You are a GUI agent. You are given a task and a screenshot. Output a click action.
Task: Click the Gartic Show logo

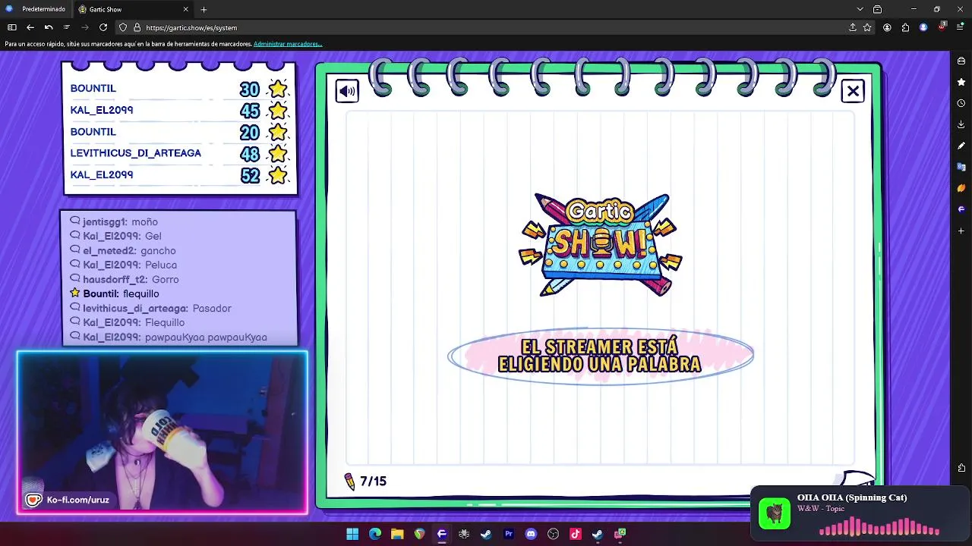600,244
